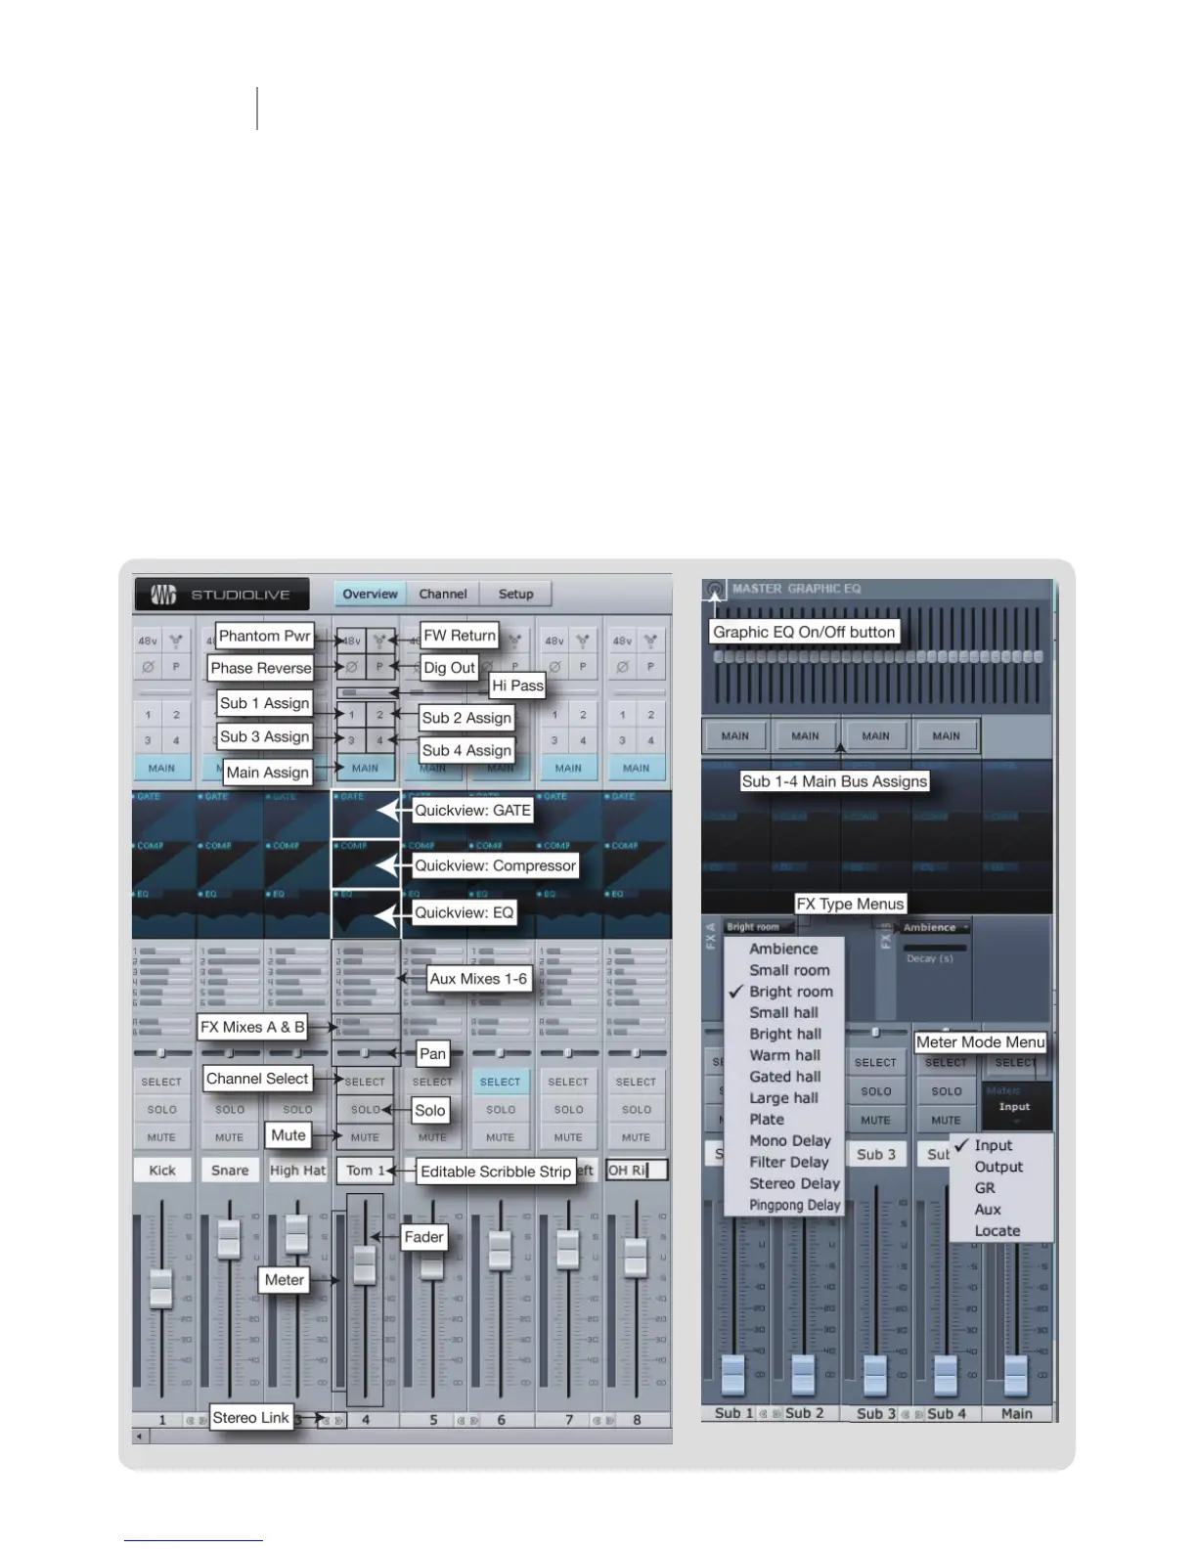Click the pan slider on channel 1

tap(161, 1053)
